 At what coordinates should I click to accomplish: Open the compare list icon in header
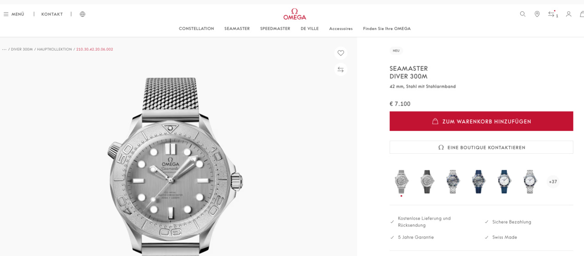(x=553, y=14)
